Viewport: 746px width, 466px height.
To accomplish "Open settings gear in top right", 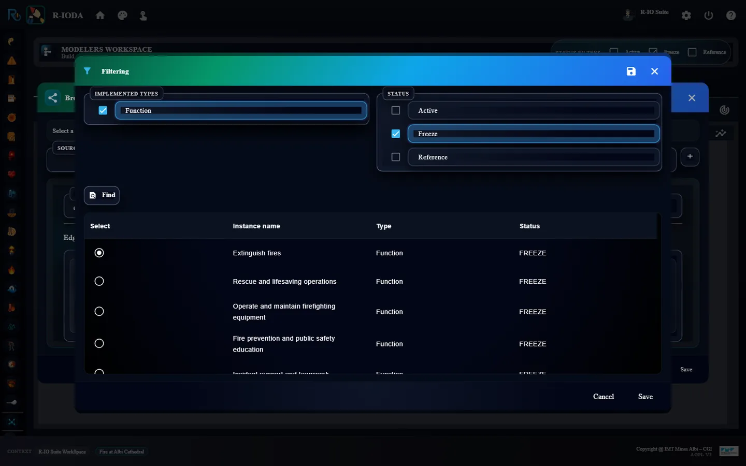I will tap(686, 16).
